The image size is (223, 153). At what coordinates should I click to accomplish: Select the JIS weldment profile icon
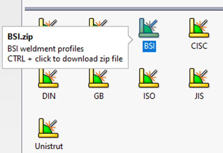tap(199, 78)
